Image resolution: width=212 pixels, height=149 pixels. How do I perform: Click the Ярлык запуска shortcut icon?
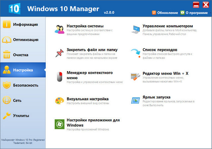tap(135, 100)
